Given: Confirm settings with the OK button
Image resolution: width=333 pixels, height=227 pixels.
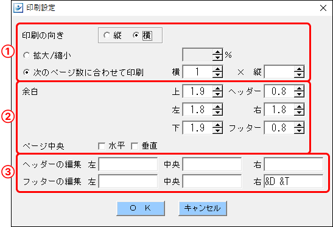Looking at the screenshot, I should (x=141, y=208).
